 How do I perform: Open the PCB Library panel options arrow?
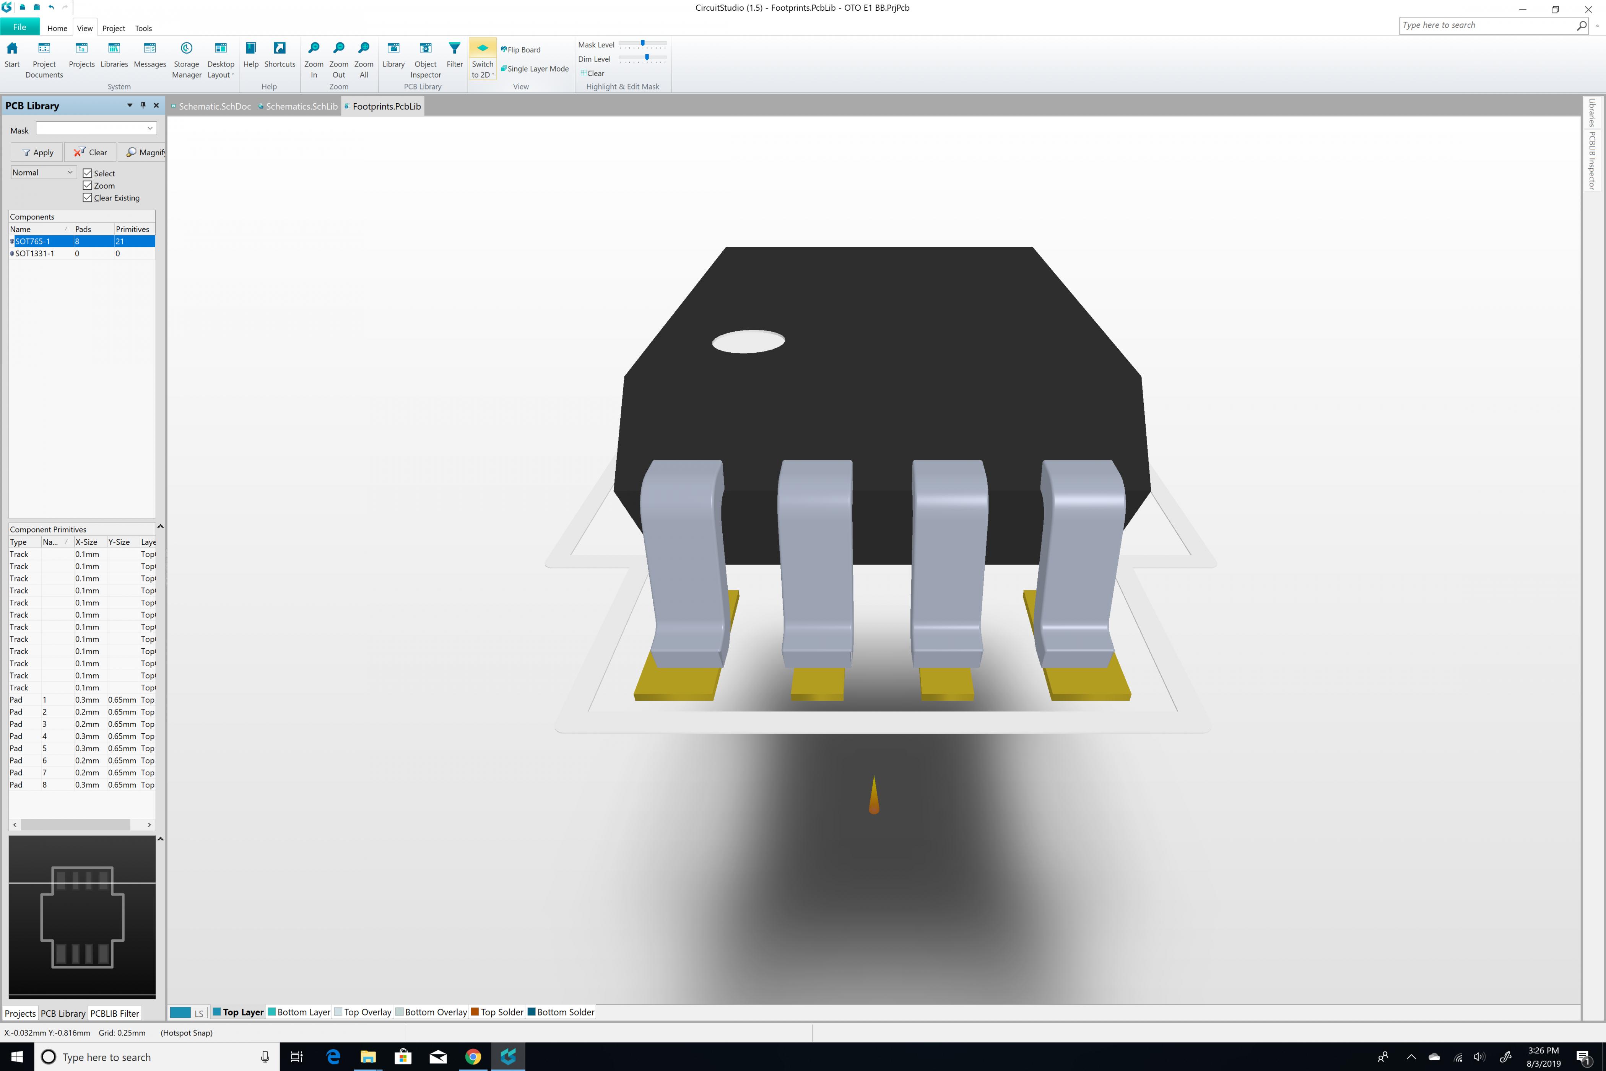point(130,105)
